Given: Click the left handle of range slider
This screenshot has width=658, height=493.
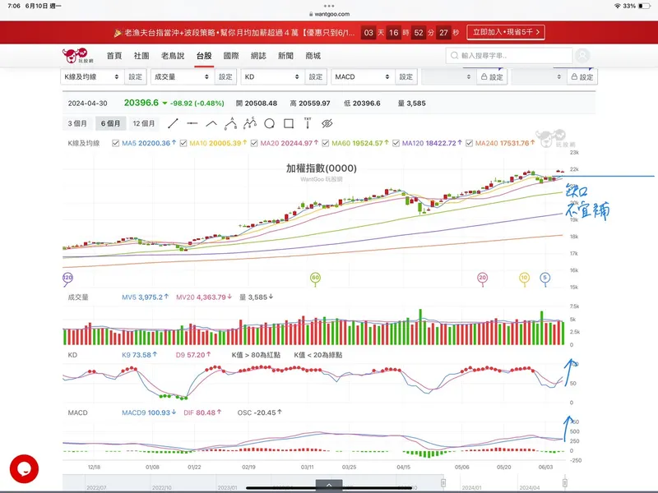Looking at the screenshot, I should point(443,483).
